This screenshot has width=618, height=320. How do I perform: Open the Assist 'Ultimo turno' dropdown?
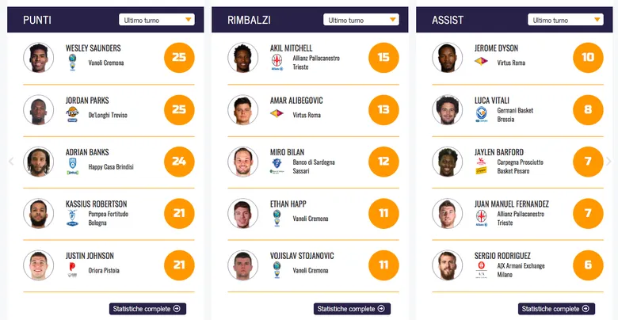point(567,20)
